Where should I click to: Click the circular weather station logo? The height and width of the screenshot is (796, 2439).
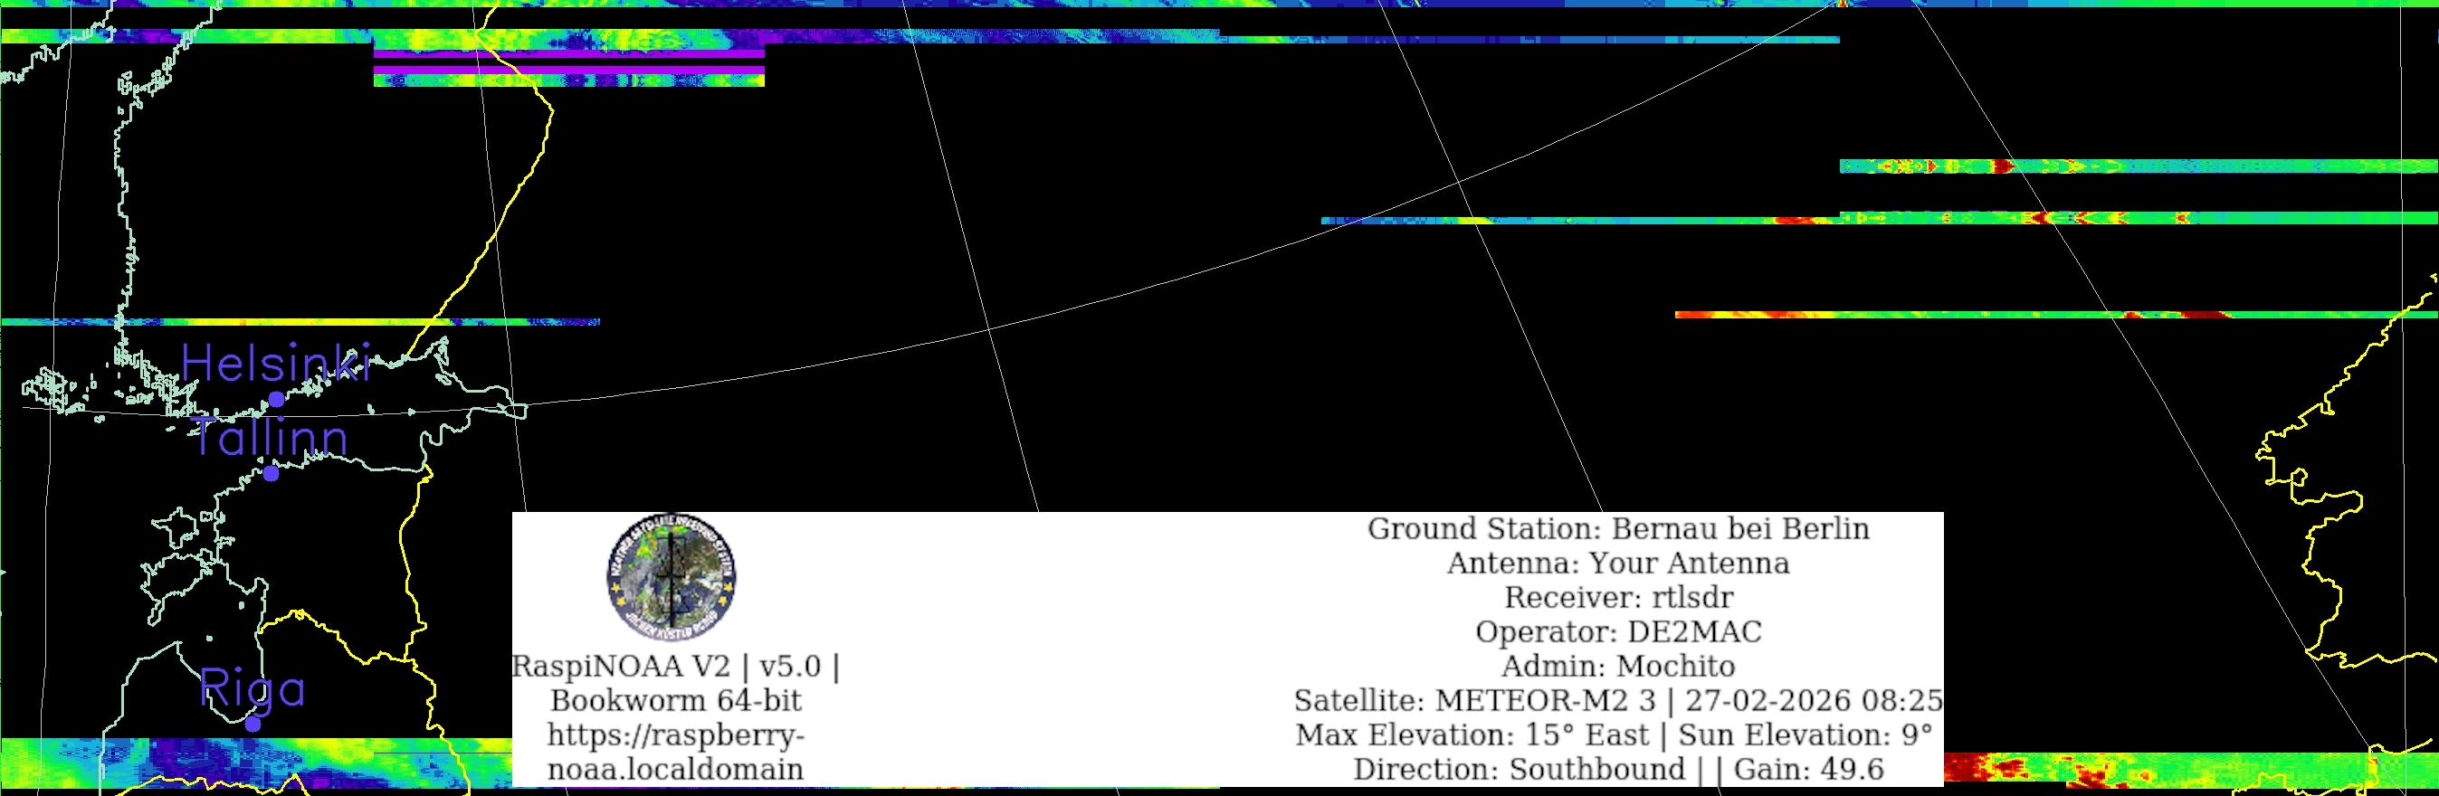pyautogui.click(x=672, y=575)
